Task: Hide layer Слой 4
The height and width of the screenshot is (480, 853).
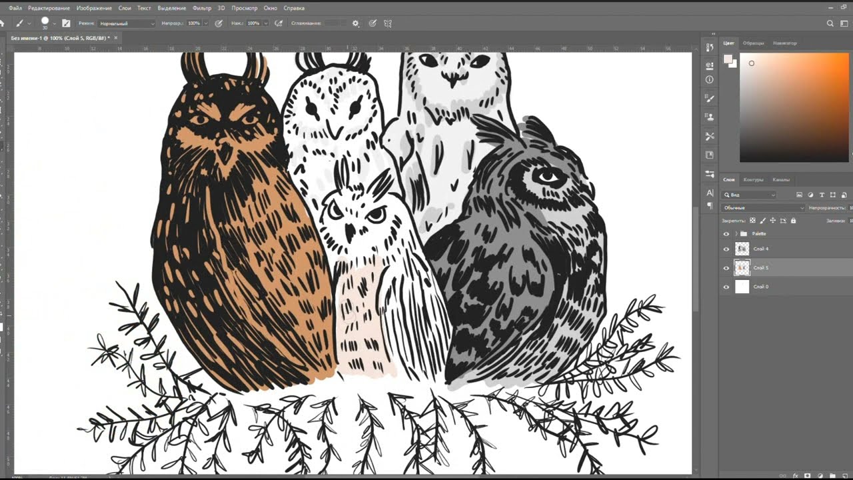Action: click(726, 249)
